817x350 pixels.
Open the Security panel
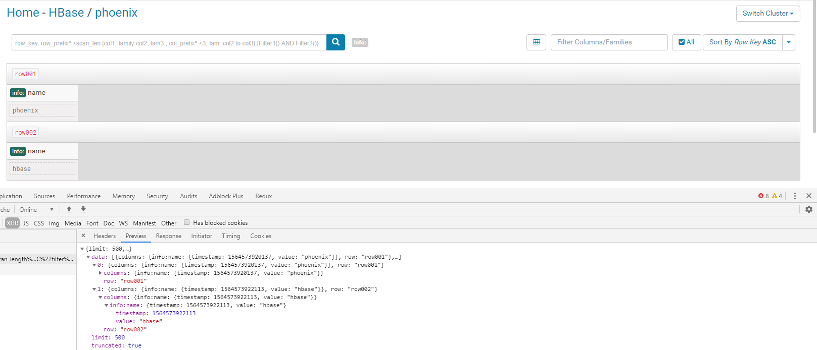tap(157, 196)
